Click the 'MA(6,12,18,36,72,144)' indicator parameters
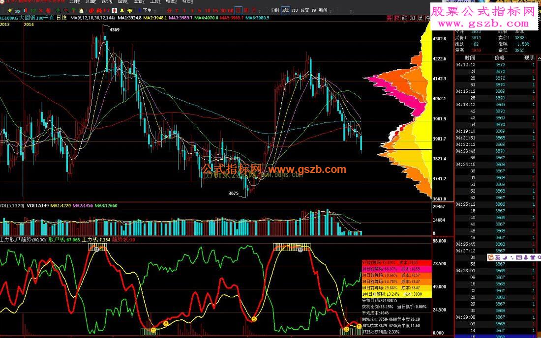The image size is (541, 338). click(92, 18)
